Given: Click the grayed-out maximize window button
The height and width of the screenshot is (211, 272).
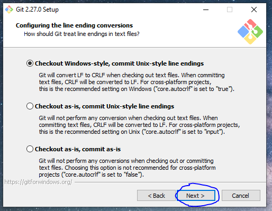Looking at the screenshot, I should [230, 10].
